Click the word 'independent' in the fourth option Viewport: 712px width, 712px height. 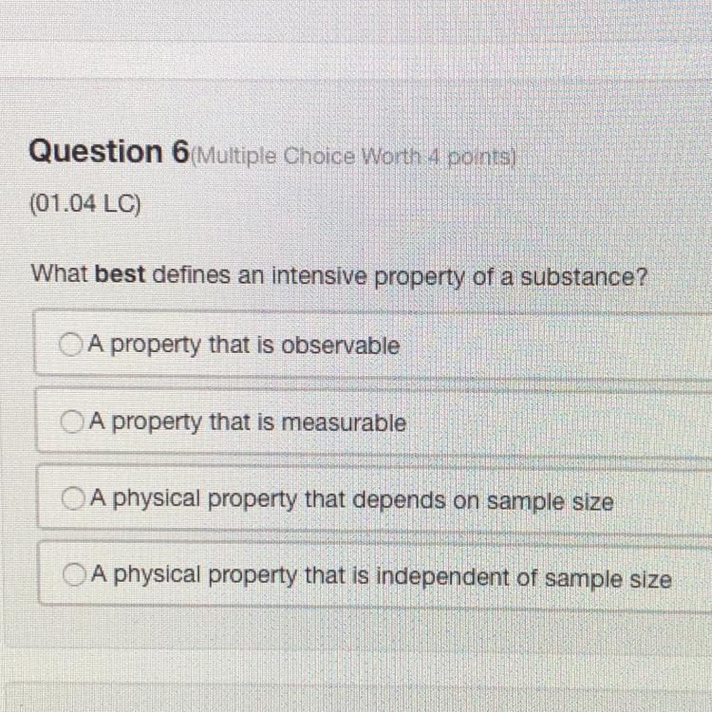pos(452,577)
